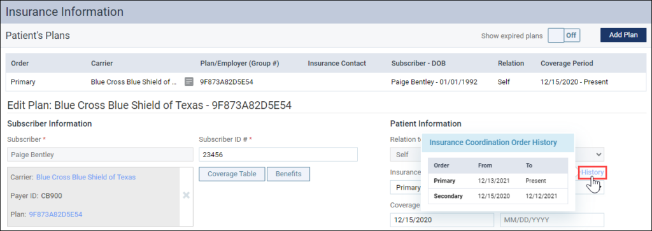Click the group number 9F873A82D5E54 table cell
Image resolution: width=652 pixels, height=231 pixels.
coord(227,82)
